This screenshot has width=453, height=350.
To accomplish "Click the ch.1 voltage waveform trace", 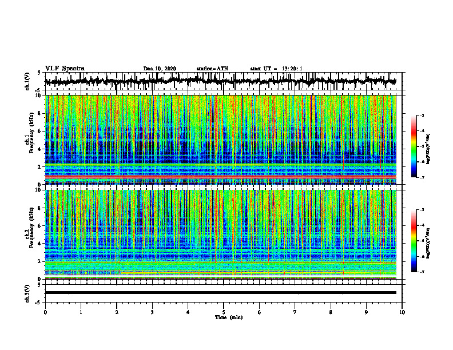I will [x=220, y=81].
